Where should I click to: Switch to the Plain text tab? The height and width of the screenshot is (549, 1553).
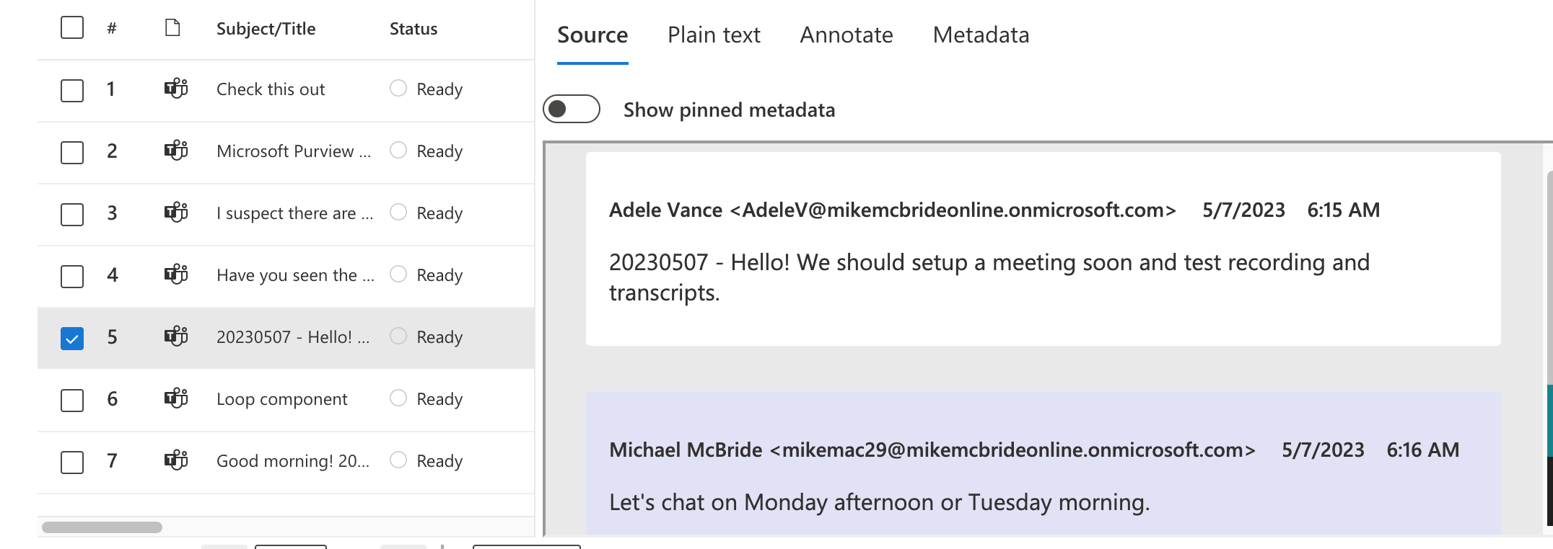pos(714,35)
